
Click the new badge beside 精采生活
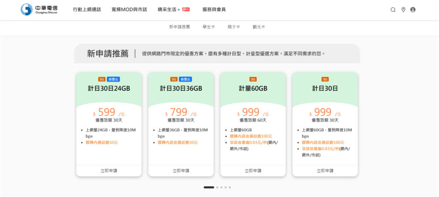pos(186,9)
